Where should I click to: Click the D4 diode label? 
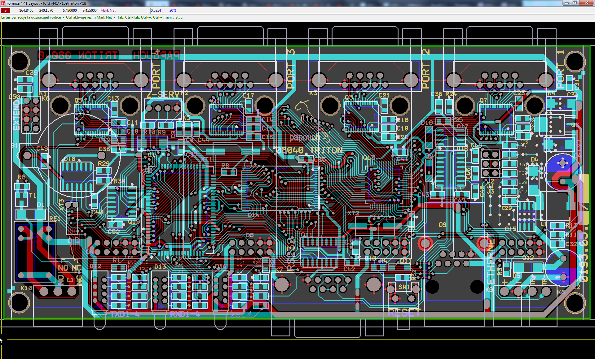(x=534, y=159)
